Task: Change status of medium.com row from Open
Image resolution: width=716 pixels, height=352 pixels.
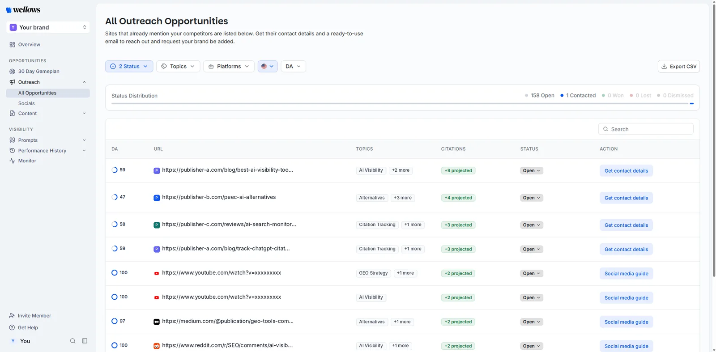Action: tap(532, 322)
